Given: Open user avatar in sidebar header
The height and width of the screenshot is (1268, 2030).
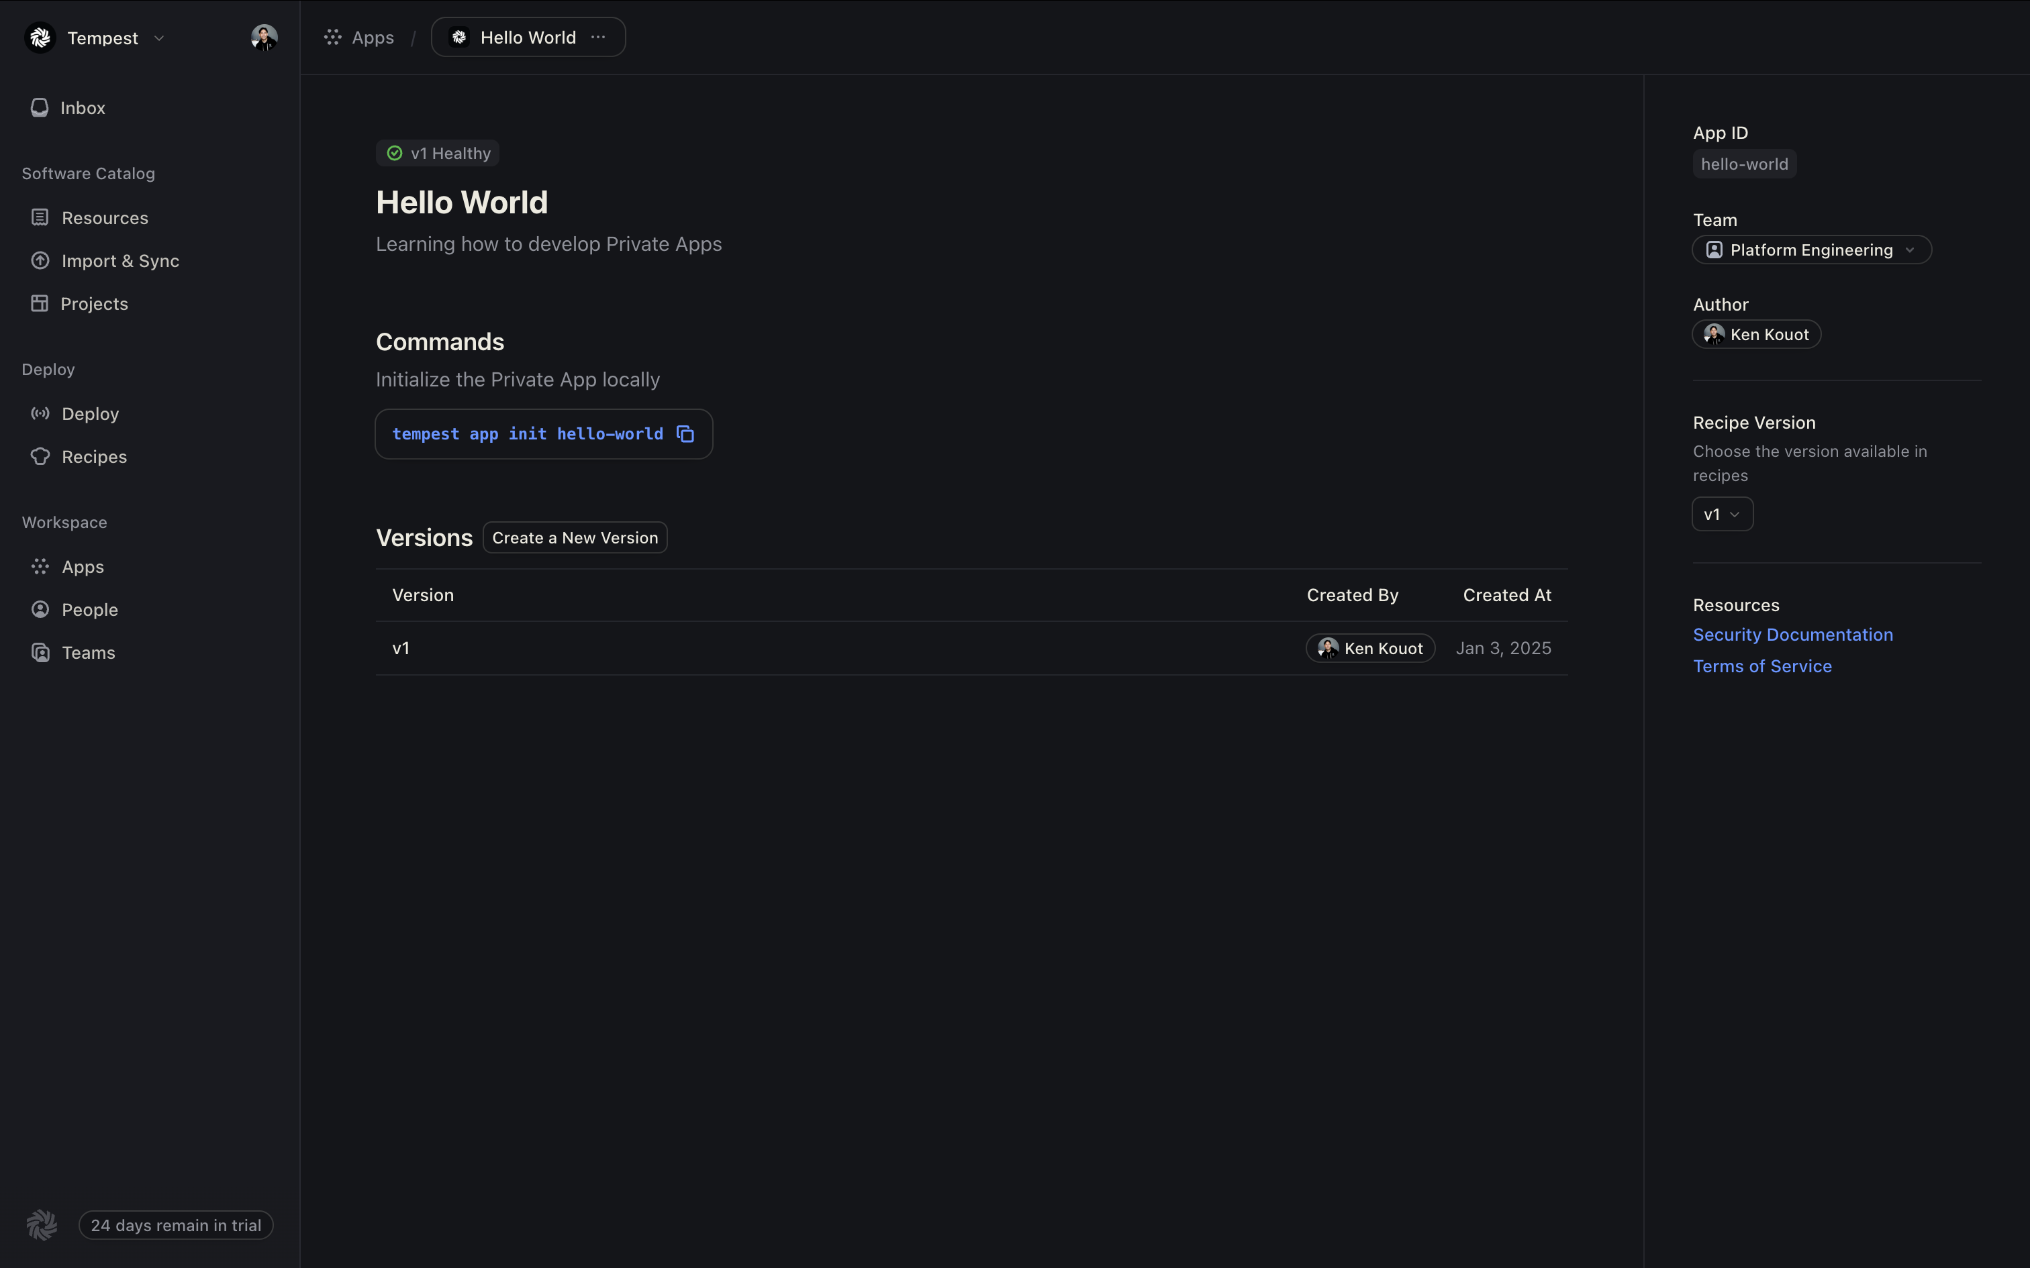Looking at the screenshot, I should click(263, 38).
